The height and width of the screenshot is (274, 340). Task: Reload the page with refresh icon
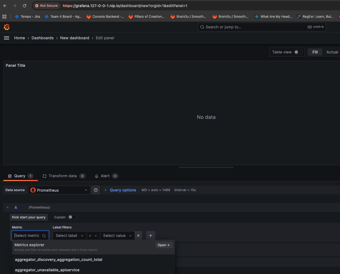click(25, 6)
